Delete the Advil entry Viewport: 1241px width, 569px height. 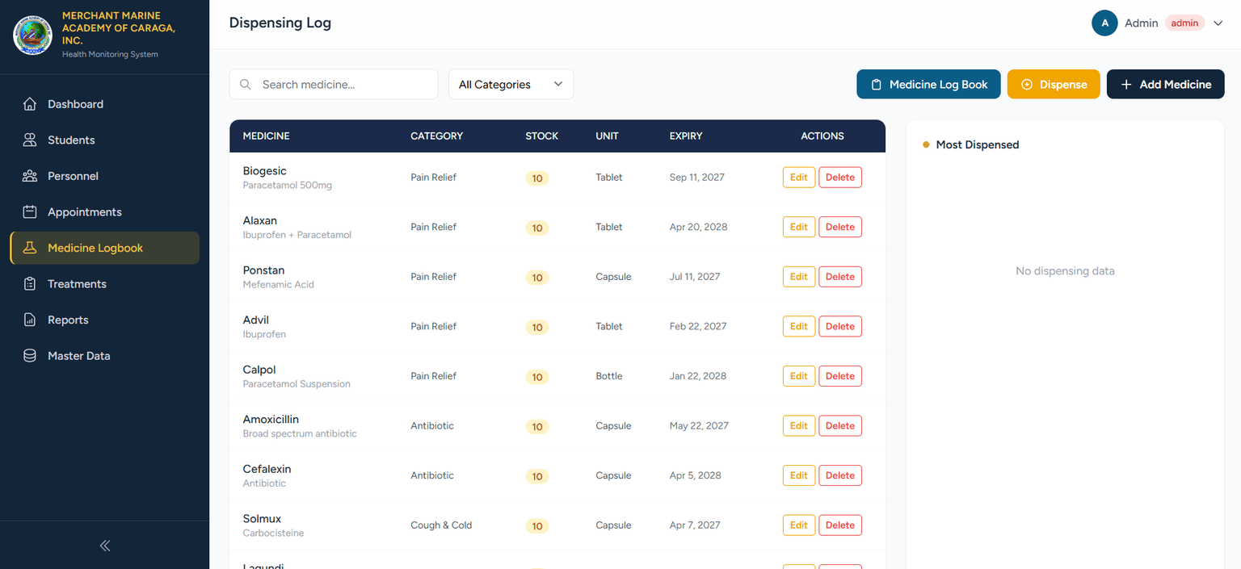(x=840, y=327)
